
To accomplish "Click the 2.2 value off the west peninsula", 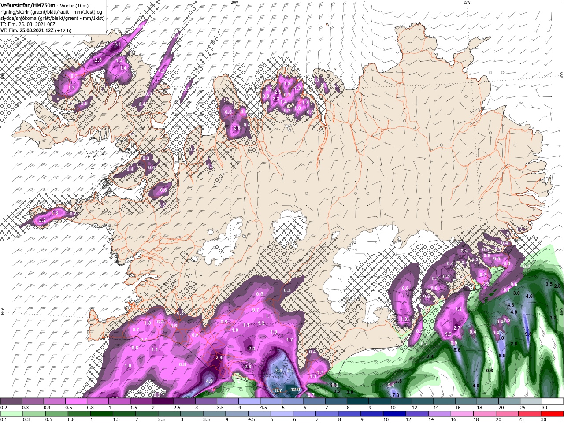I will [43, 219].
